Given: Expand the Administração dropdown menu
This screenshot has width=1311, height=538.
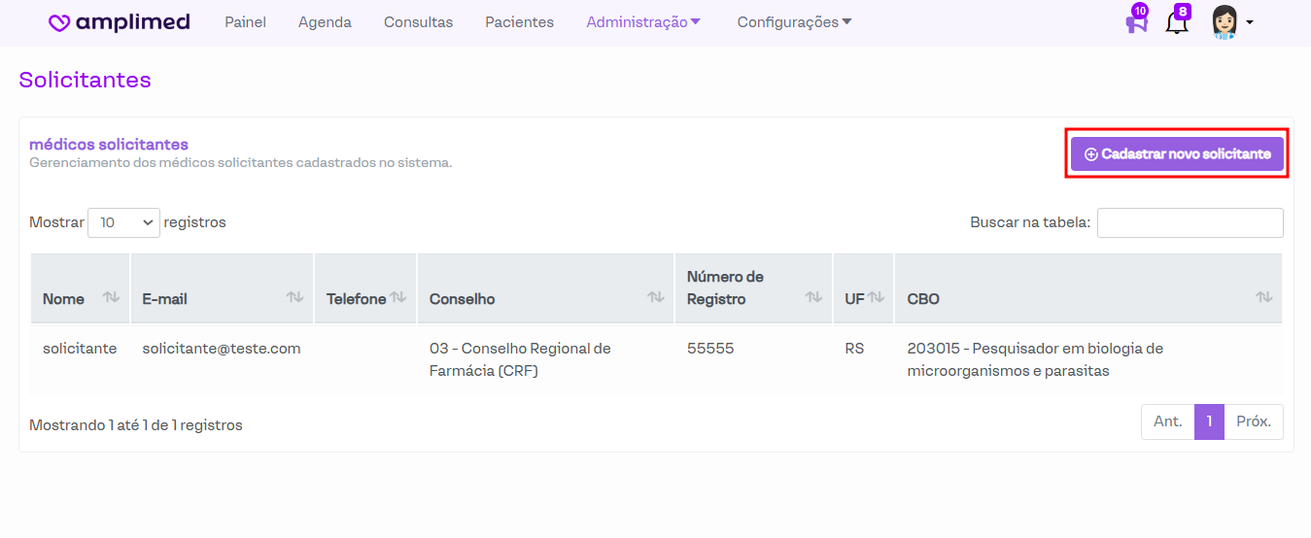Looking at the screenshot, I should click(643, 22).
